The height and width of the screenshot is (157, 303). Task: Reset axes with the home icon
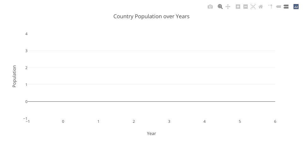coord(261,7)
